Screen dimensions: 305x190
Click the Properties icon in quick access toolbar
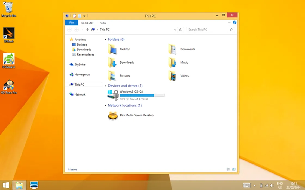75,16
